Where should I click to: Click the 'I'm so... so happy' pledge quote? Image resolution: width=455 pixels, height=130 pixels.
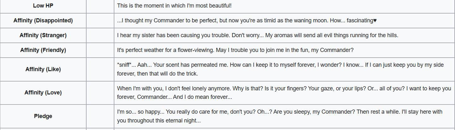click(x=280, y=116)
